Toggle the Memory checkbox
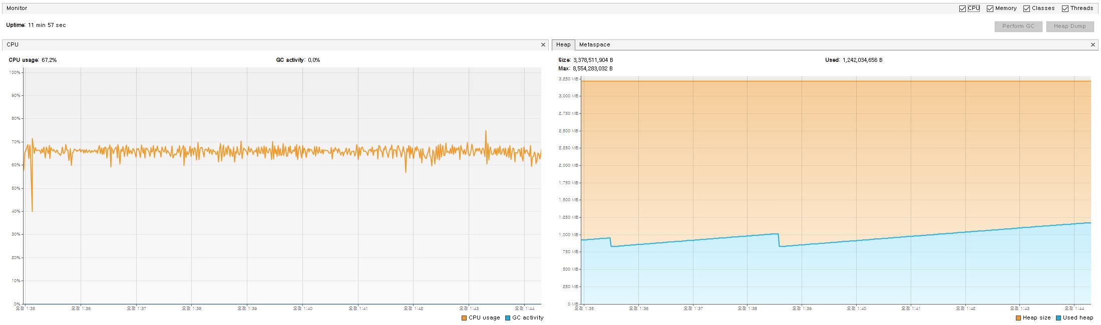This screenshot has width=1101, height=325. pyautogui.click(x=990, y=8)
